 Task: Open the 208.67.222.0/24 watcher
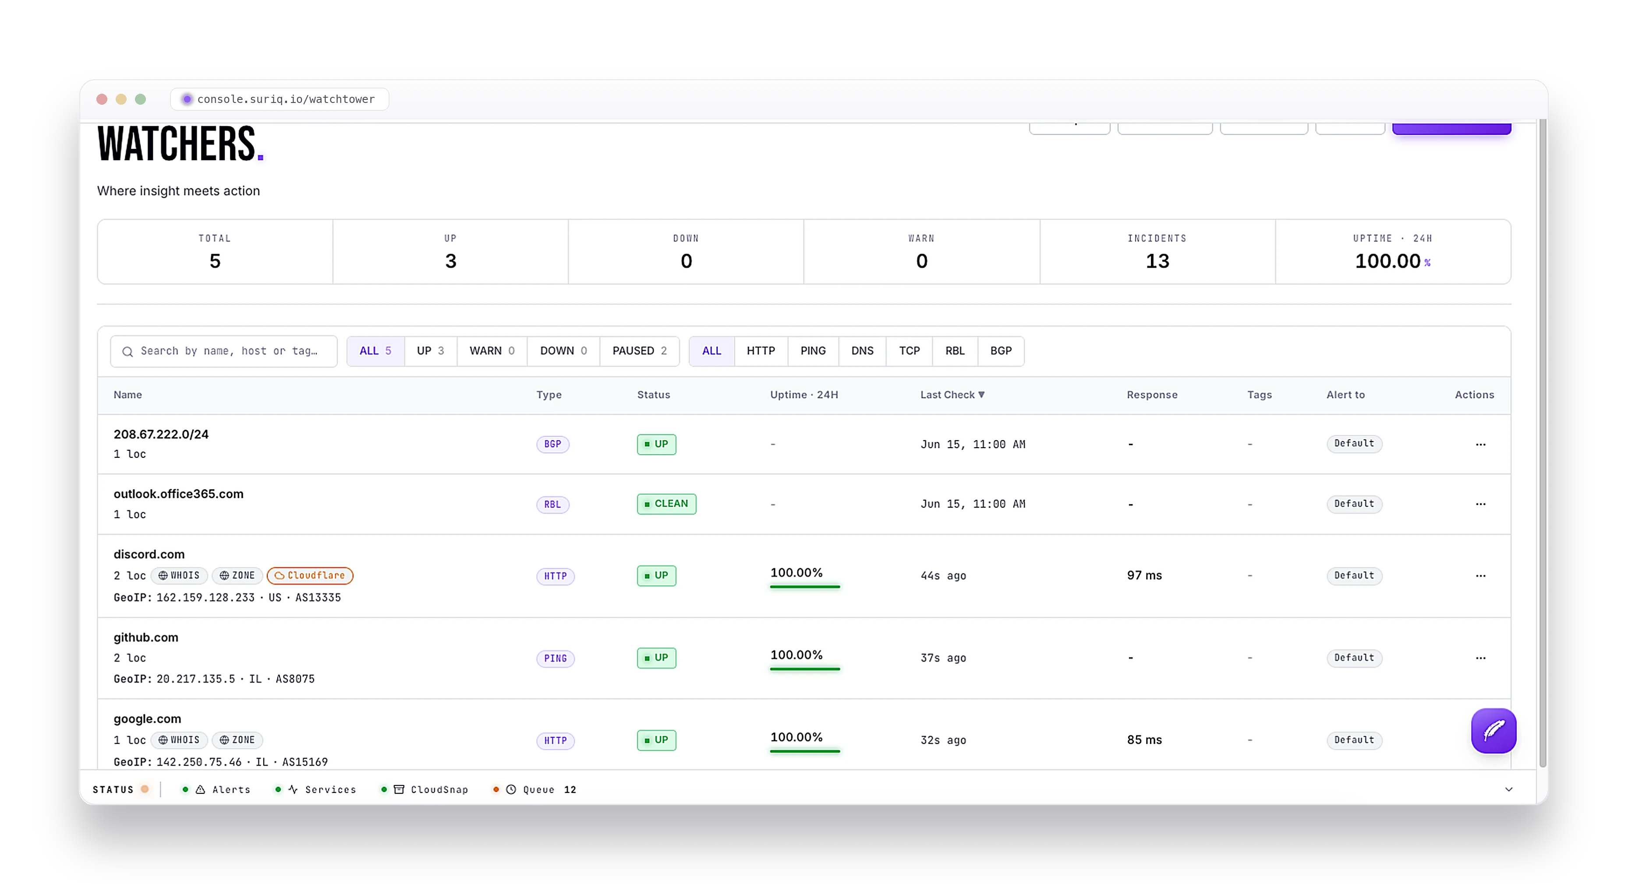click(x=161, y=434)
